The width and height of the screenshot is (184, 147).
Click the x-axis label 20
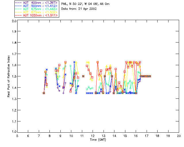(x=179, y=136)
